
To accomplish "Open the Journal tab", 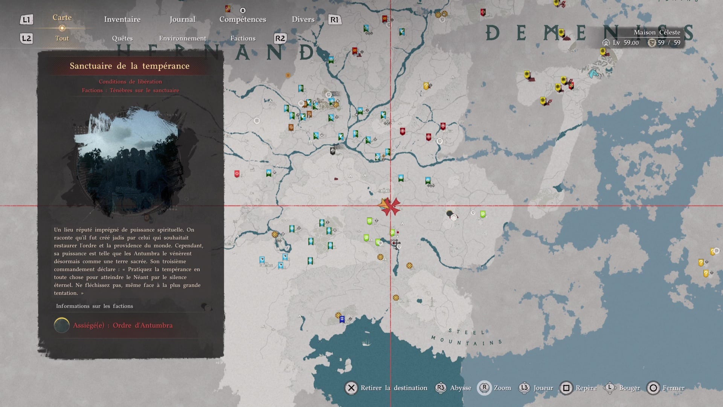I will pyautogui.click(x=183, y=20).
